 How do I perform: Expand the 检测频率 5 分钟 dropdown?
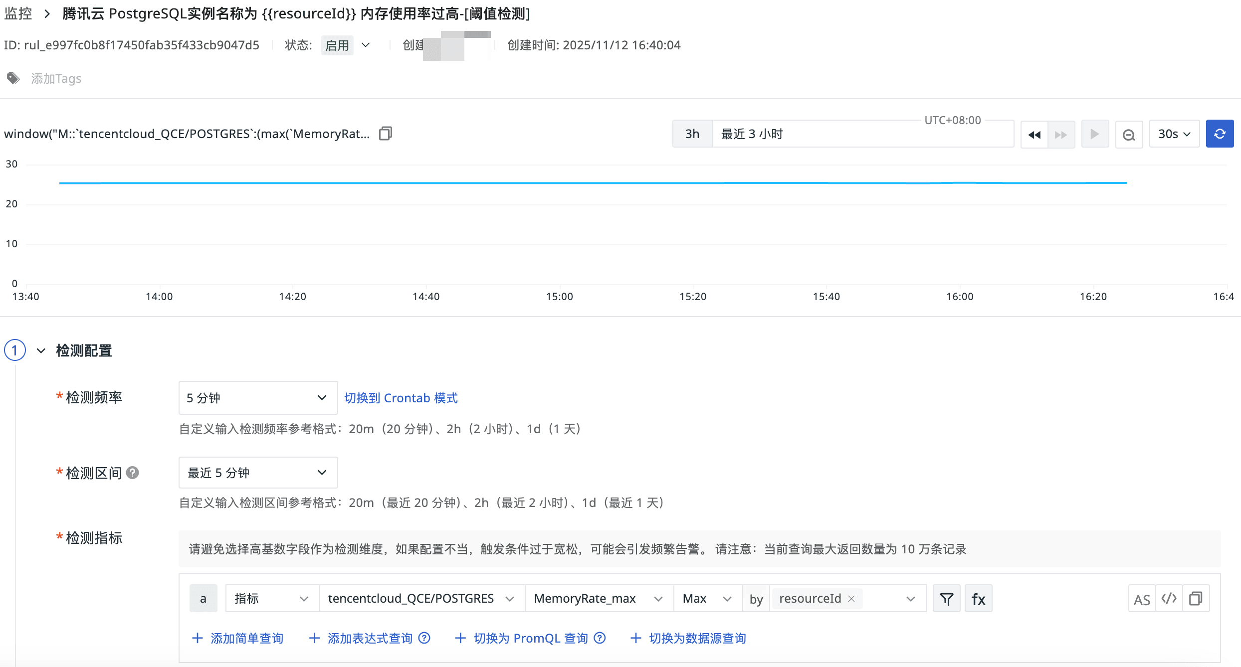tap(258, 398)
